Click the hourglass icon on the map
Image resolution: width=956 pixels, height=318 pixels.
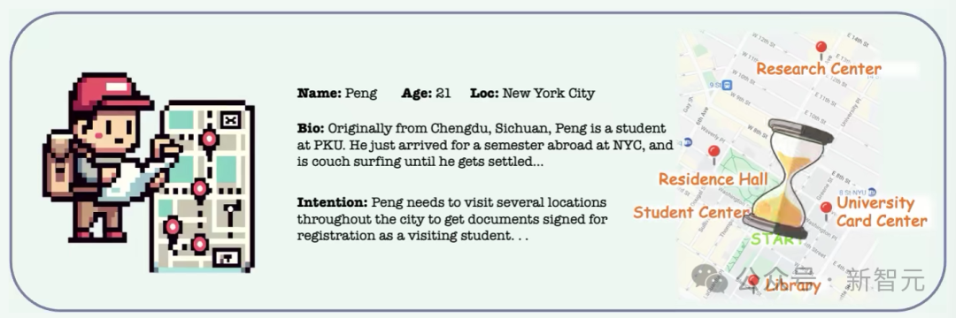(792, 178)
